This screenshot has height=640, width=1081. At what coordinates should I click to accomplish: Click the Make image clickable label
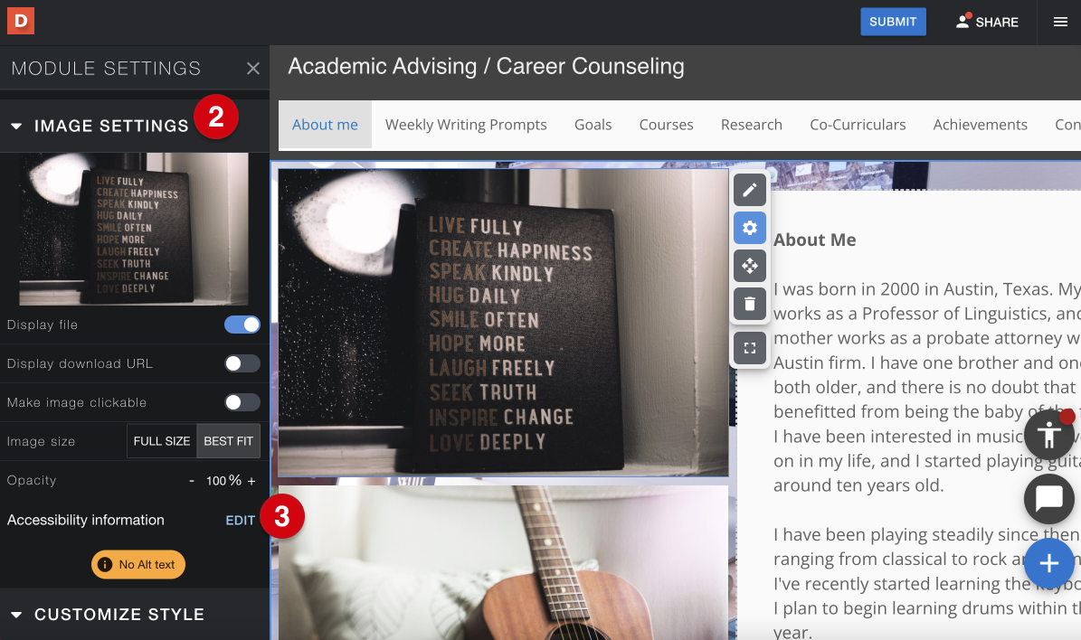click(x=77, y=402)
